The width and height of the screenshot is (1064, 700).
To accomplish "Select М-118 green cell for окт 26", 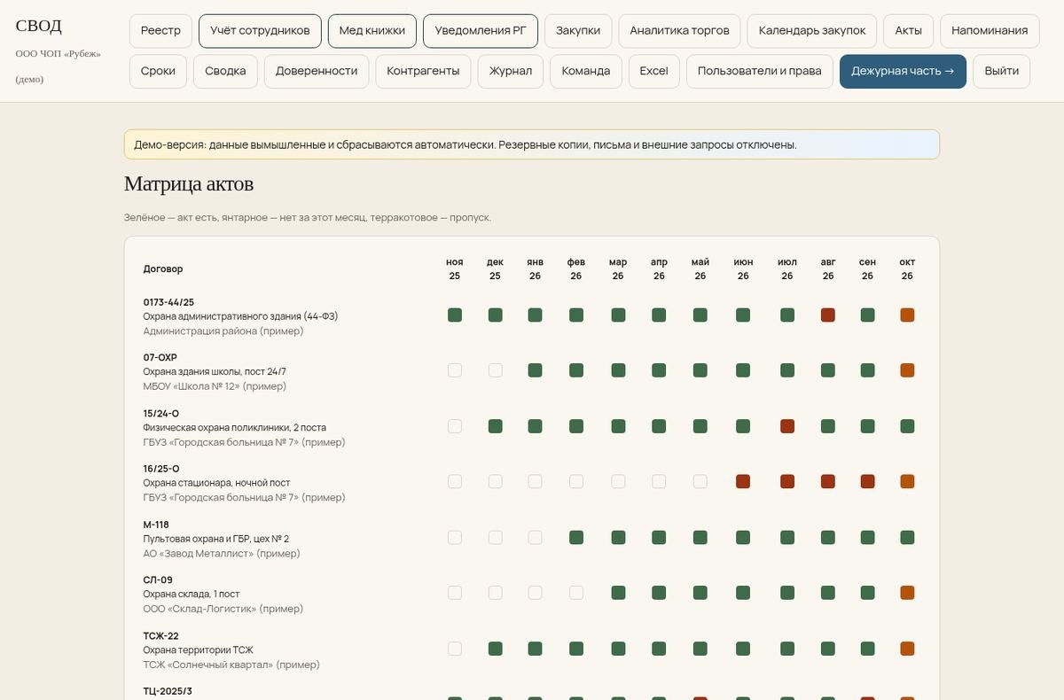I will [907, 537].
